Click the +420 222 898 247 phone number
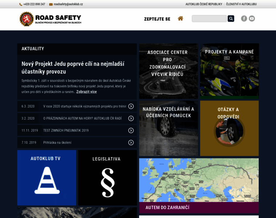Screen dimensions: 276x218 (x=34, y=4)
